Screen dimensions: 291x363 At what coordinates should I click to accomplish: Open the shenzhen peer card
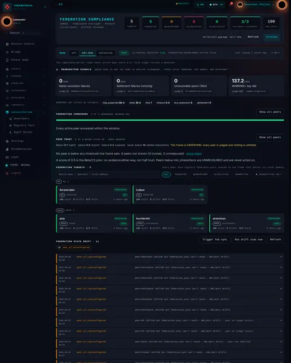pyautogui.click(x=247, y=223)
